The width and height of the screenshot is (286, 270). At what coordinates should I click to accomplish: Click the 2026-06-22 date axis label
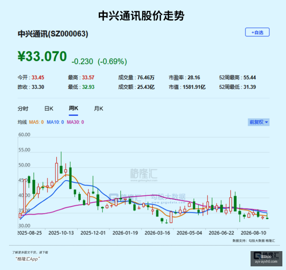click(221, 233)
